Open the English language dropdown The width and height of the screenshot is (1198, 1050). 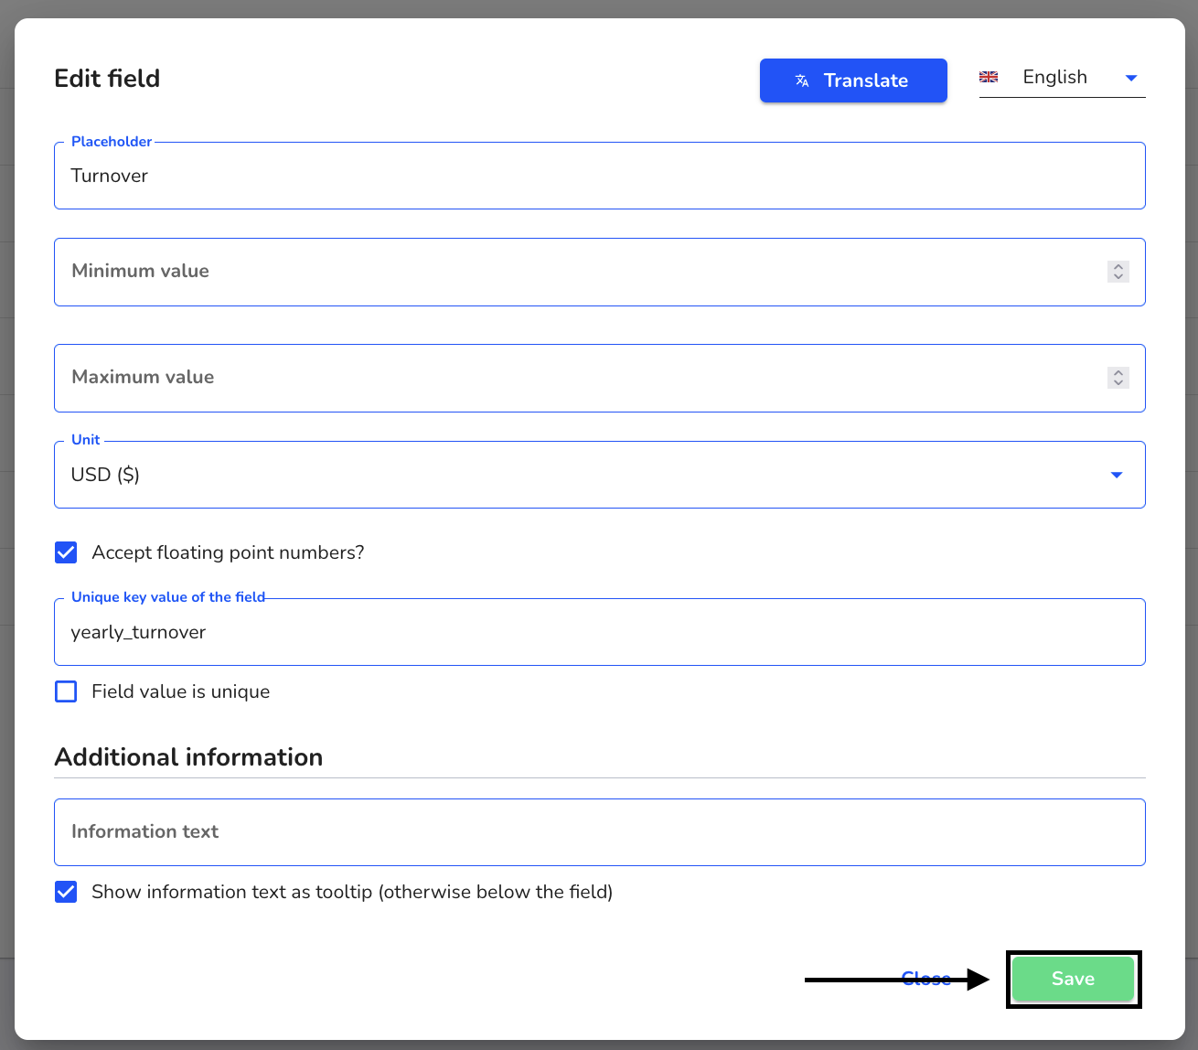[1062, 78]
